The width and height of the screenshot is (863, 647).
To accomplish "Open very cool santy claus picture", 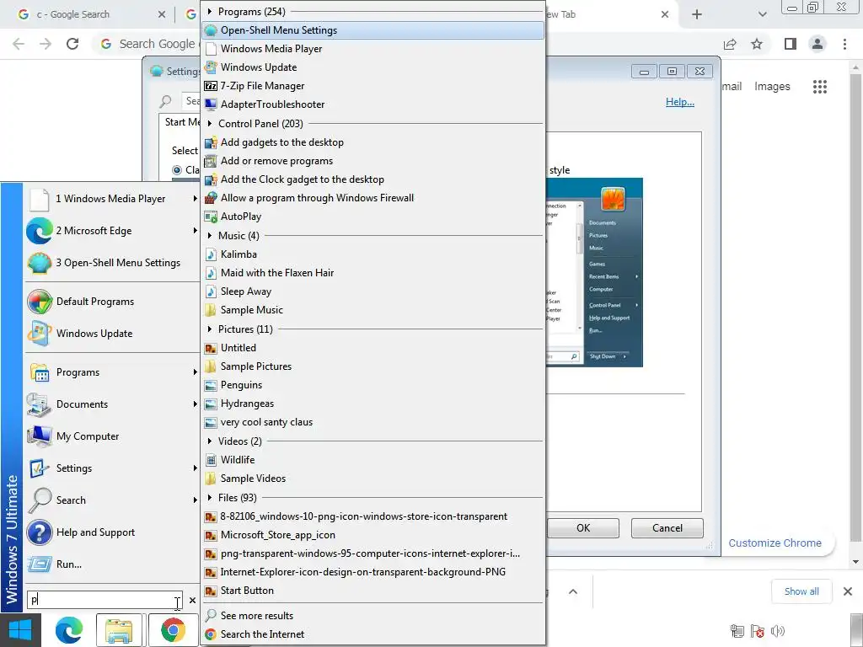I will click(373, 423).
